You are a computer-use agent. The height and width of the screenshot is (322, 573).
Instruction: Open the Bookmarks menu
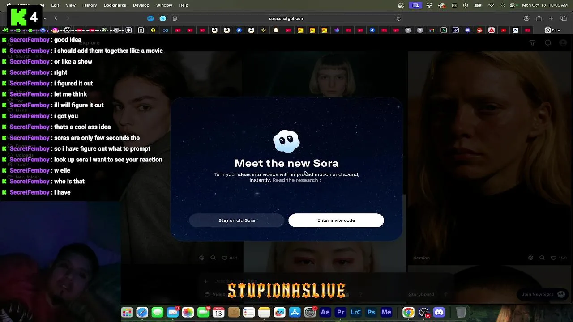tap(115, 5)
